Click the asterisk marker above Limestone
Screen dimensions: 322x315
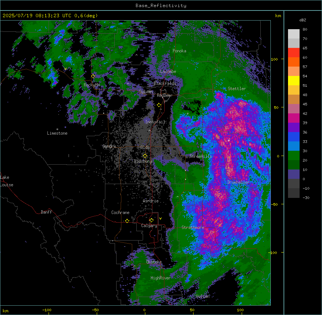pyautogui.click(x=57, y=129)
